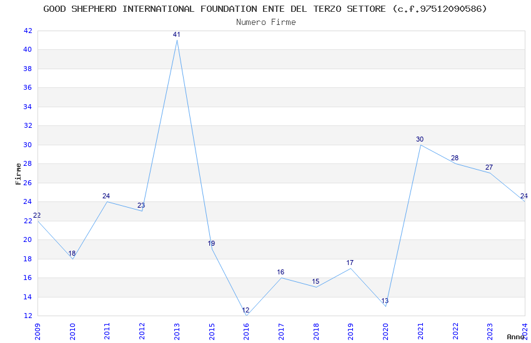Click the y-axis value 18
This screenshot has width=531, height=343.
point(27,259)
